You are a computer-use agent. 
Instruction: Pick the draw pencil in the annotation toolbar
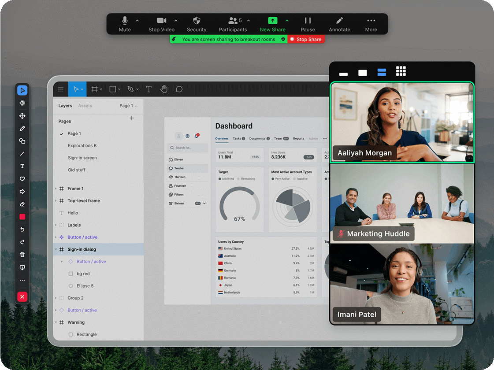pos(22,128)
